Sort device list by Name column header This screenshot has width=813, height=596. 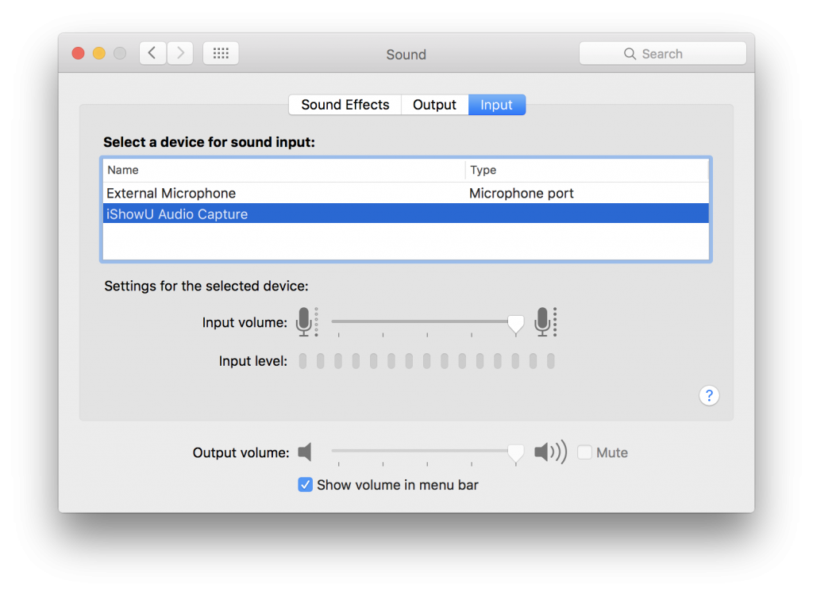[x=283, y=170]
